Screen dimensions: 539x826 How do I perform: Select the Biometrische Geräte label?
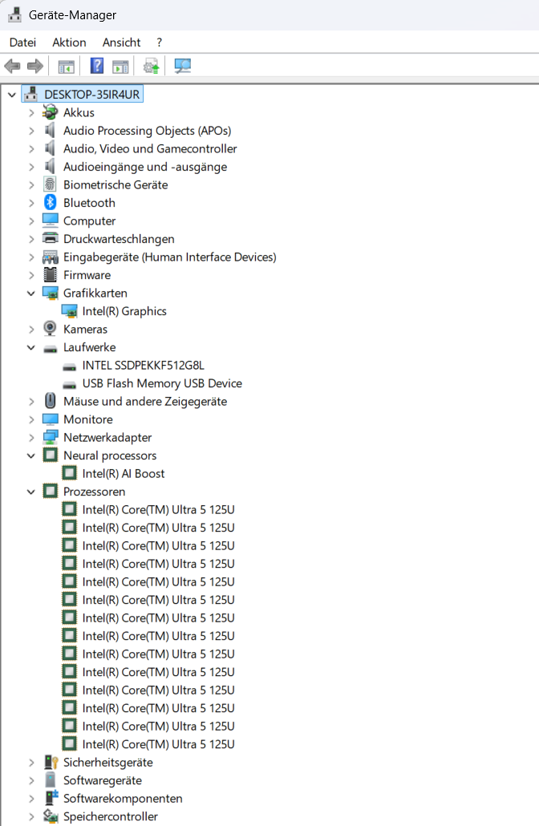click(116, 184)
